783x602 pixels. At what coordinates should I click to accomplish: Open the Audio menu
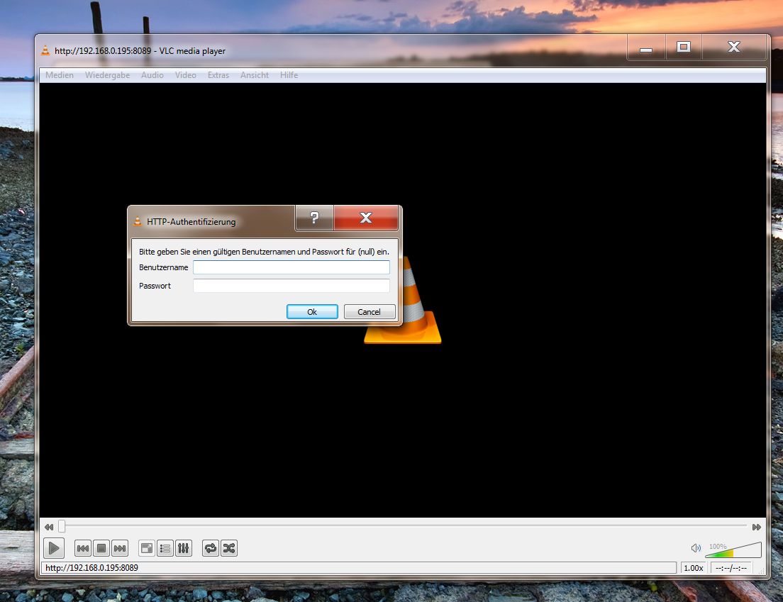(152, 75)
